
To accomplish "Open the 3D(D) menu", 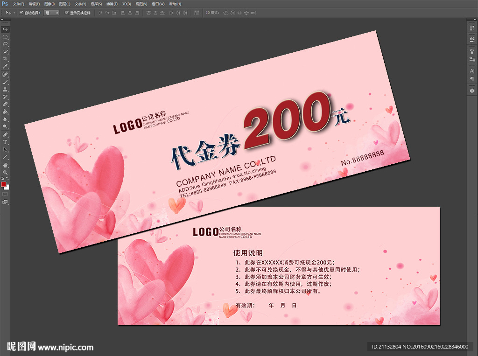I will [x=127, y=4].
